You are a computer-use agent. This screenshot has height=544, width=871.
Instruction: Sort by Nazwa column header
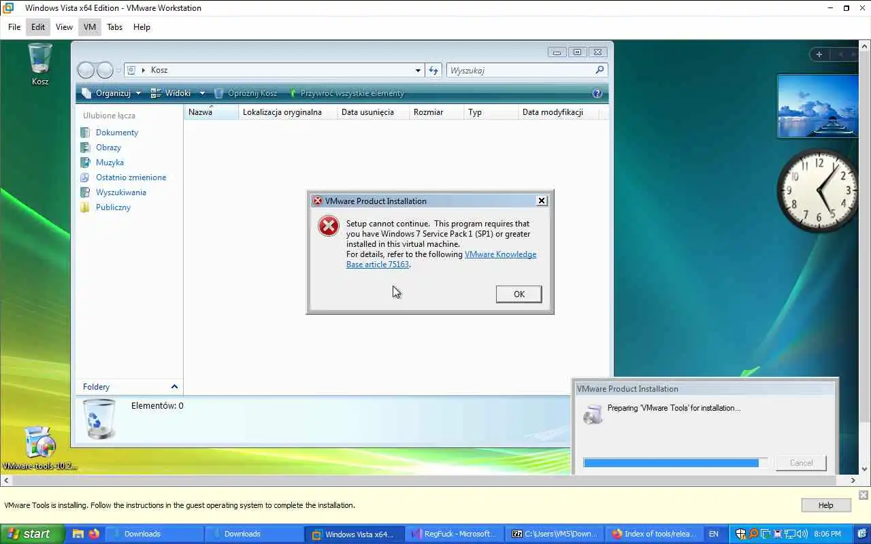211,112
